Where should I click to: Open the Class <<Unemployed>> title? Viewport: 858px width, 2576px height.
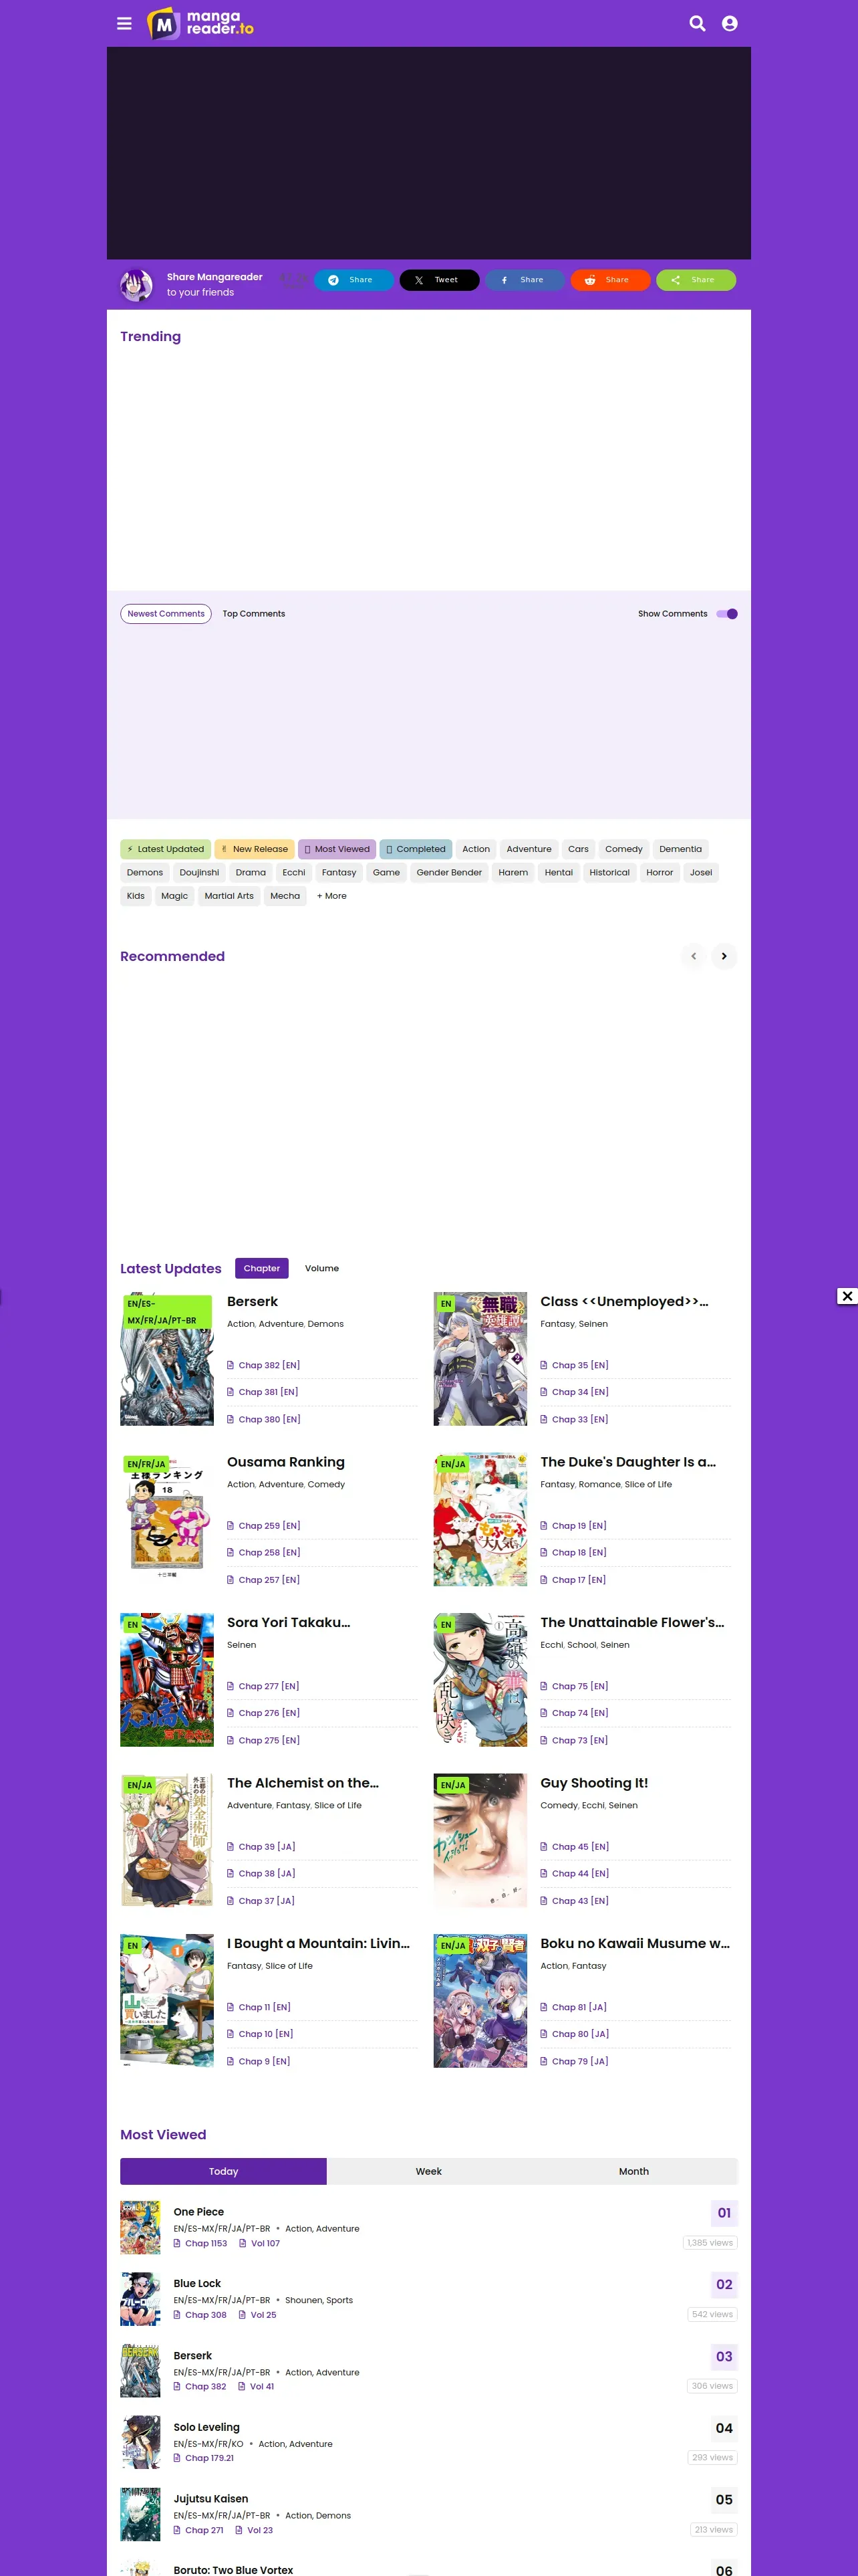(624, 1301)
